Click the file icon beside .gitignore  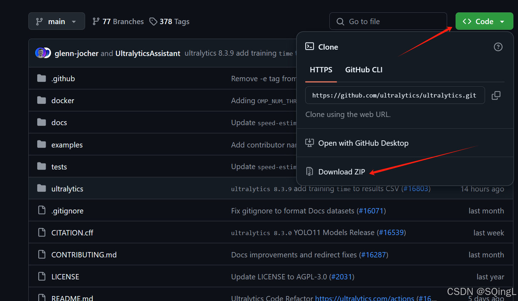[x=42, y=210]
